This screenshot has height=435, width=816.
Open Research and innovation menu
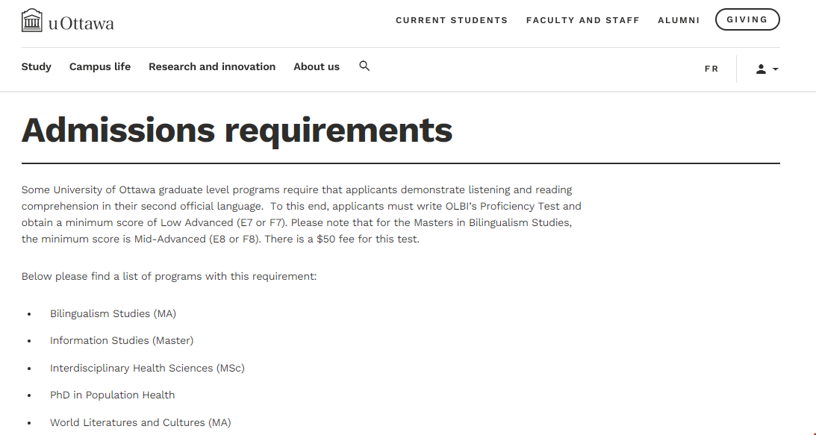(x=212, y=66)
